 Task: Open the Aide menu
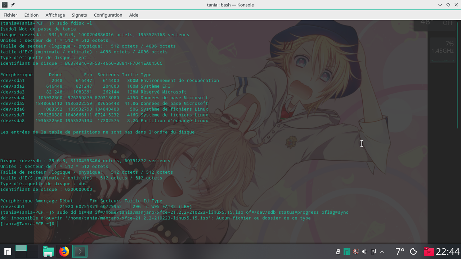(x=134, y=15)
